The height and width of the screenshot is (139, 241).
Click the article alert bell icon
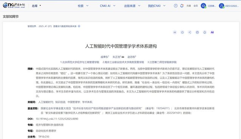[205, 32]
